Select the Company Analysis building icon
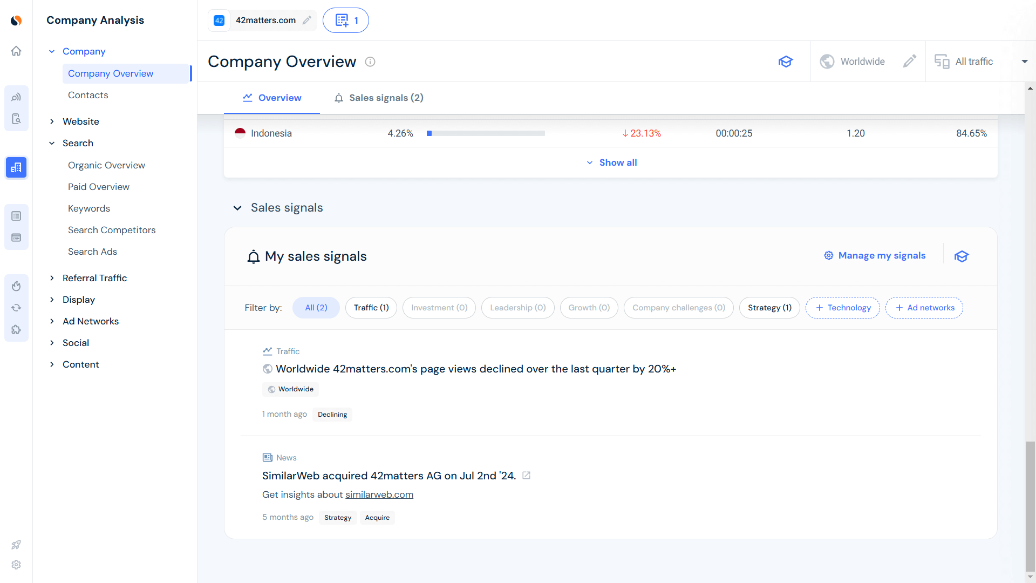The image size is (1036, 583). pyautogui.click(x=16, y=167)
